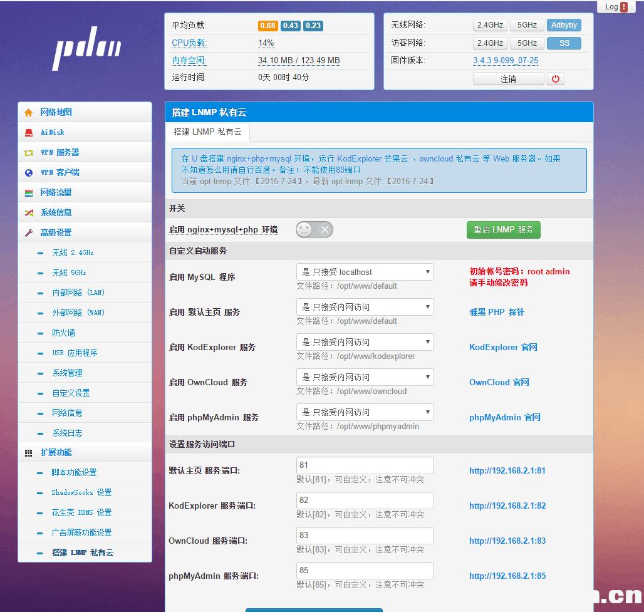Open KodExplorer 官网 link
Image resolution: width=644 pixels, height=612 pixels.
[503, 348]
